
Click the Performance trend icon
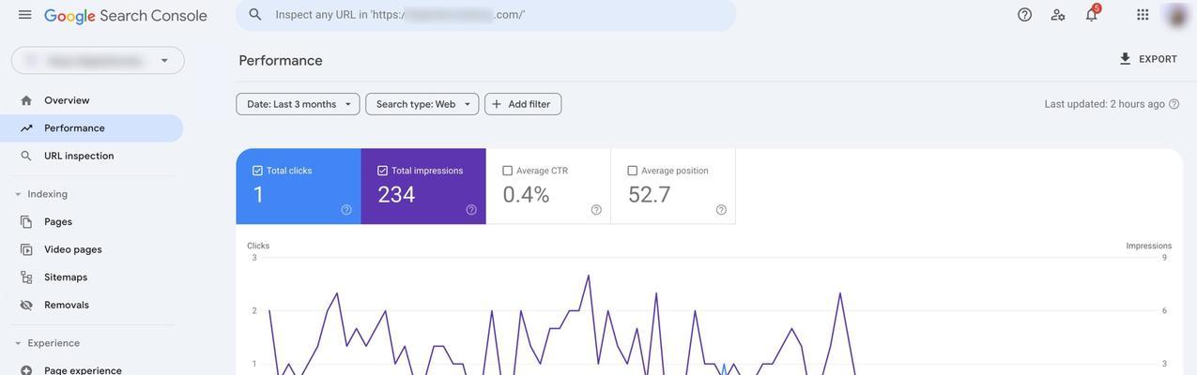(26, 128)
